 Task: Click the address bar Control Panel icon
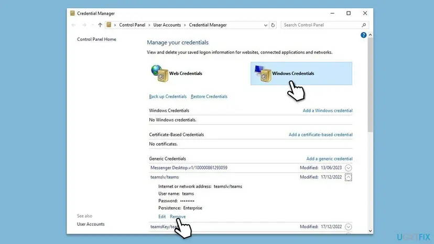pyautogui.click(x=109, y=25)
